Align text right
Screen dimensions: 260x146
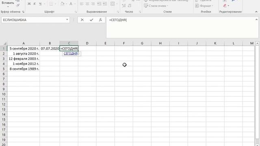93,4
